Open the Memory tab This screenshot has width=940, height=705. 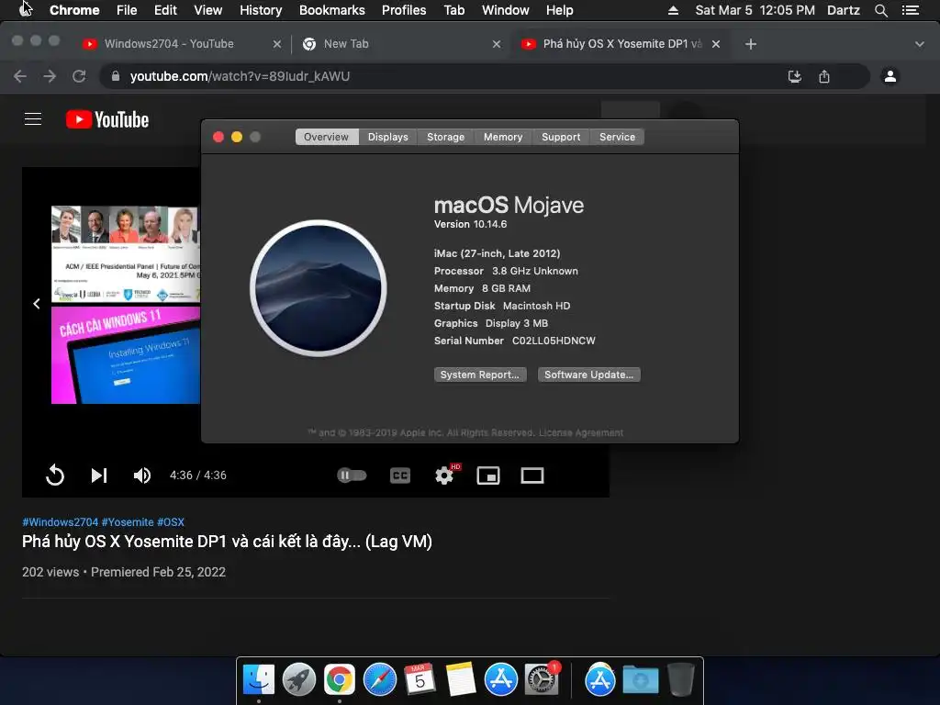[x=503, y=137]
